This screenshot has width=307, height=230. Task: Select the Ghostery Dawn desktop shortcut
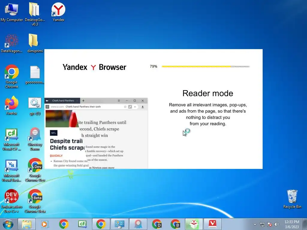tap(35, 139)
